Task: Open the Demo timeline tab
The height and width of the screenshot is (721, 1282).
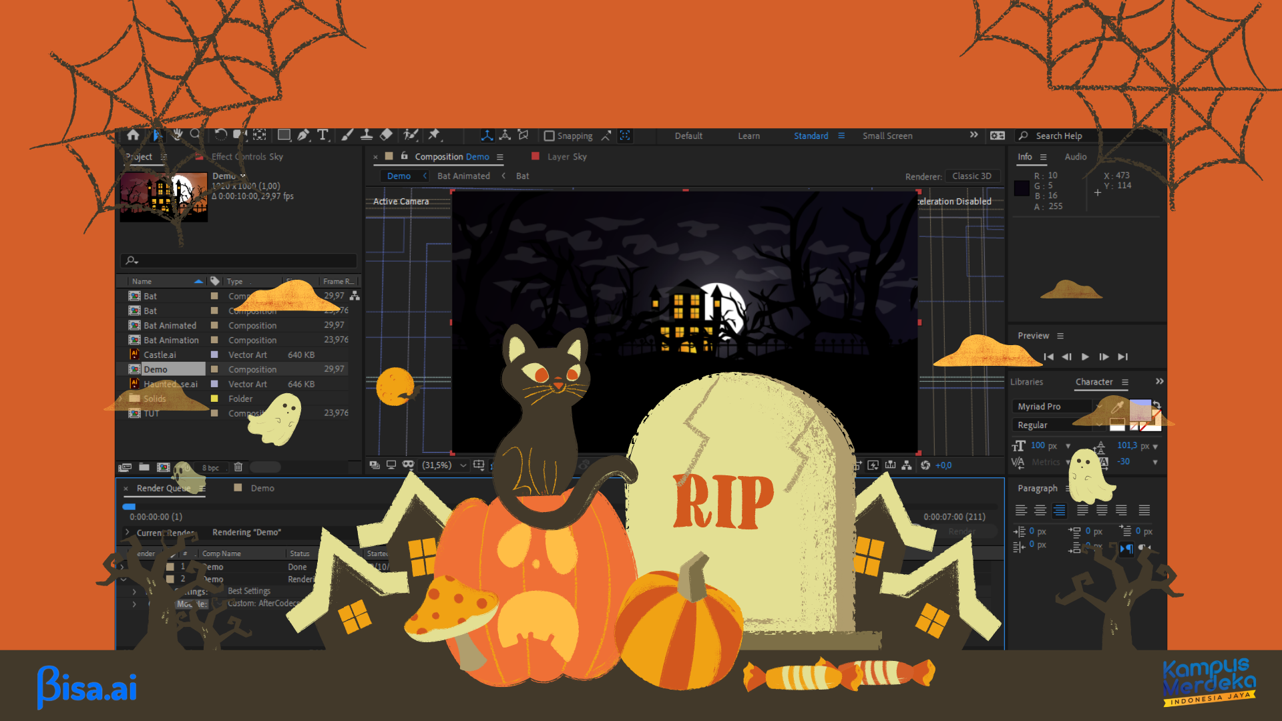Action: 262,489
